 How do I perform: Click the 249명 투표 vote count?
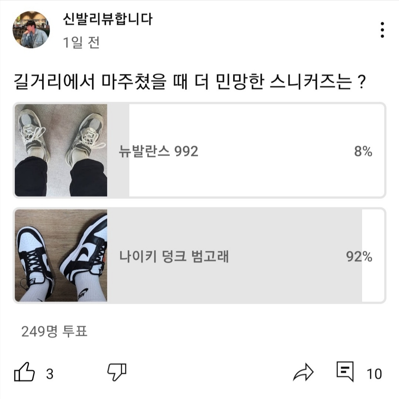tap(54, 331)
